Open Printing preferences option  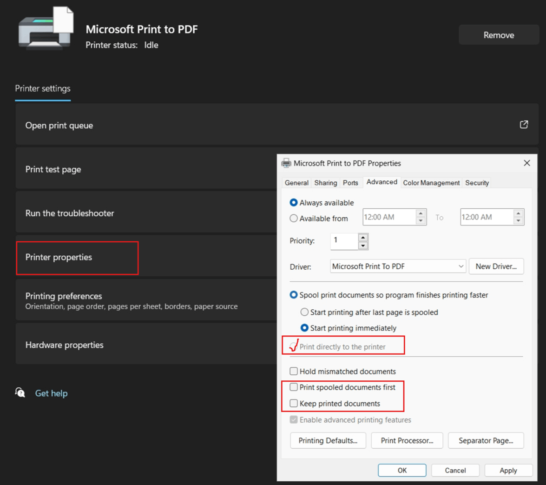coord(146,299)
